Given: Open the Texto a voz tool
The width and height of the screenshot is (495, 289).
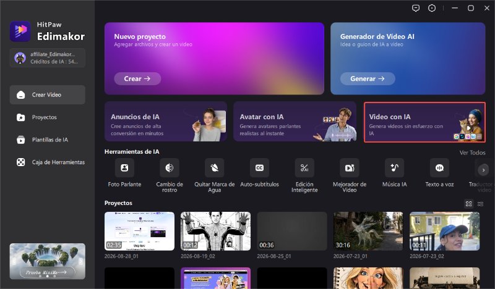Looking at the screenshot, I should (439, 168).
